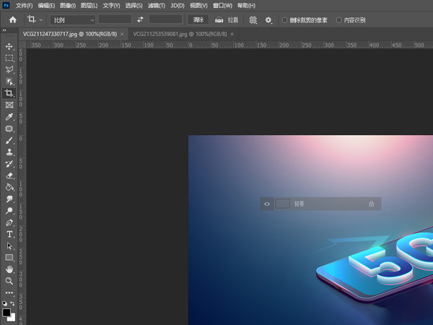Select the Rectangular Marquee tool
433x325 pixels.
pyautogui.click(x=9, y=58)
